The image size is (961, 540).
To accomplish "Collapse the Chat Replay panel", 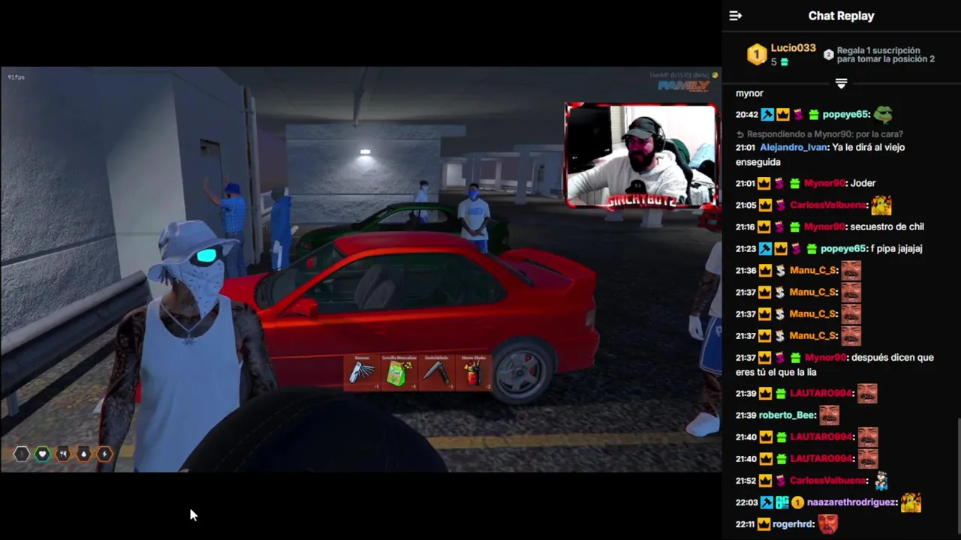I will 735,16.
